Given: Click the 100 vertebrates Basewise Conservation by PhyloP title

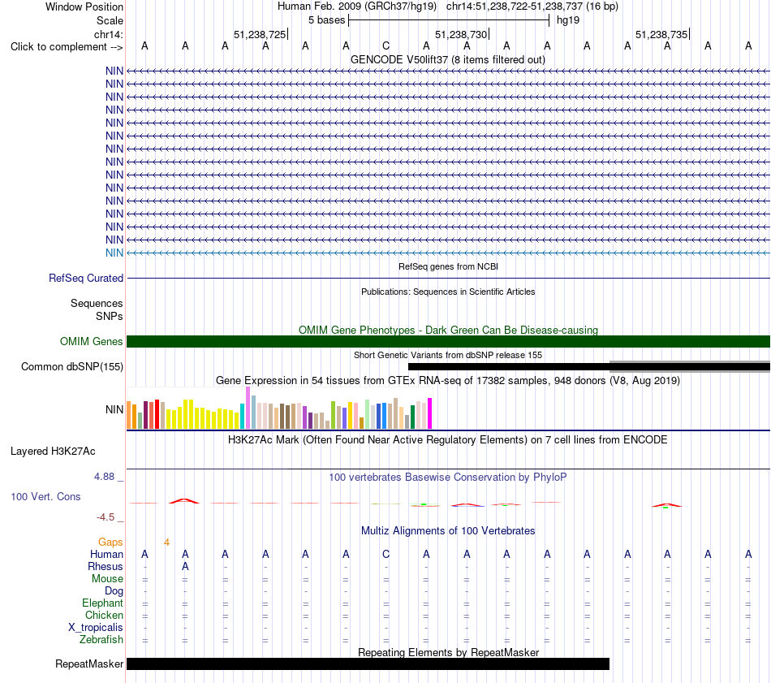Looking at the screenshot, I should coord(448,478).
